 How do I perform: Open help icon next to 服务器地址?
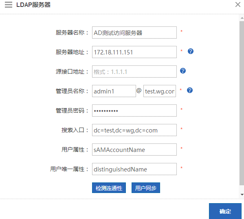coord(191,51)
